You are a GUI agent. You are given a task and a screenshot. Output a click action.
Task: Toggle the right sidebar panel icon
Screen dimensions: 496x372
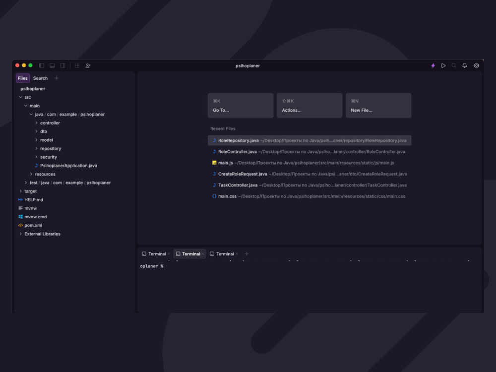coord(62,65)
